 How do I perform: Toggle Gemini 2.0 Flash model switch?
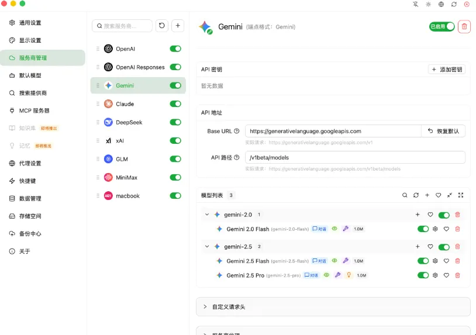[x=423, y=229]
